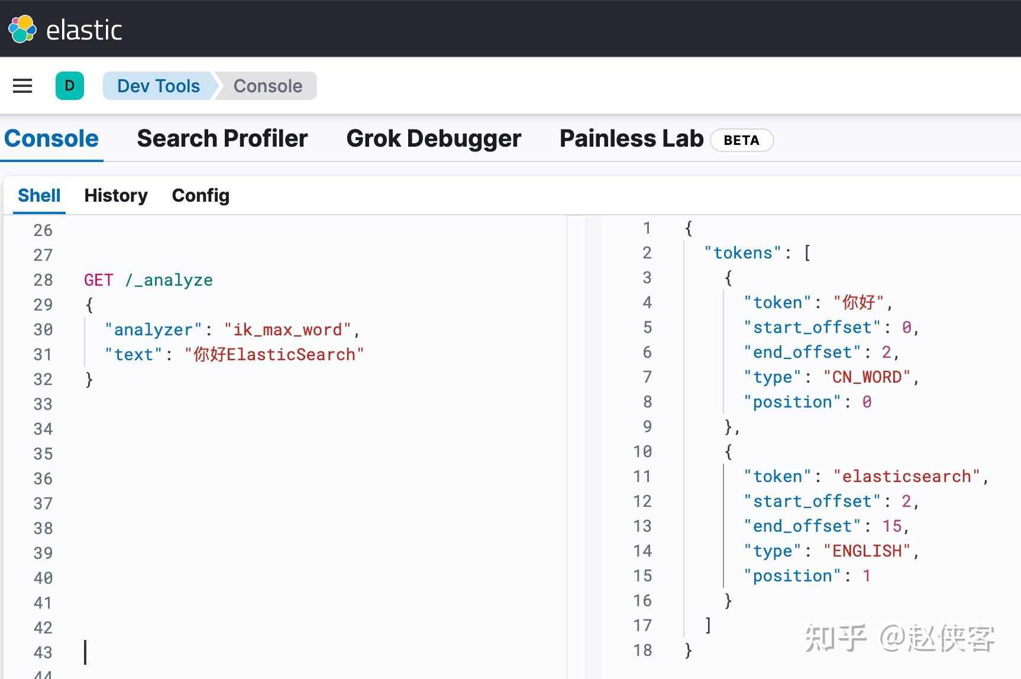Place cursor on the GET /_analyze request line
The image size is (1021, 679).
(x=148, y=280)
